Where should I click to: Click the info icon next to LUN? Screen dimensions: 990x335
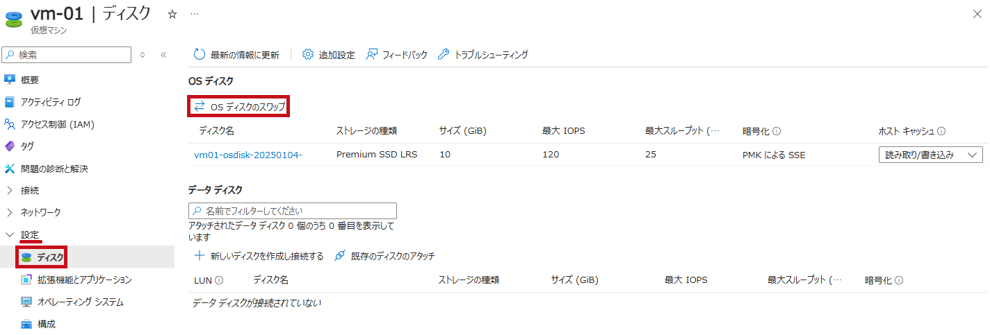tap(219, 280)
